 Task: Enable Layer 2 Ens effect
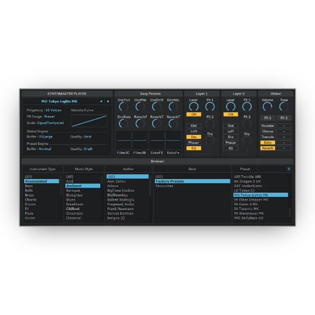[x=230, y=137]
